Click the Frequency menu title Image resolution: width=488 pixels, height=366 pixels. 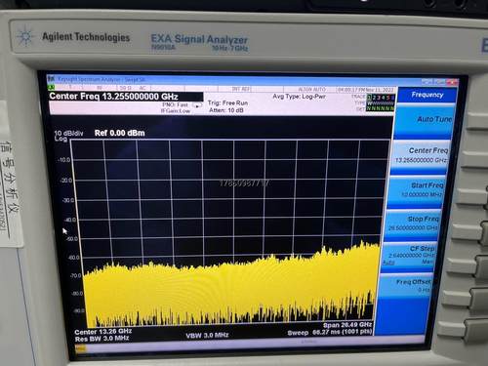[427, 95]
